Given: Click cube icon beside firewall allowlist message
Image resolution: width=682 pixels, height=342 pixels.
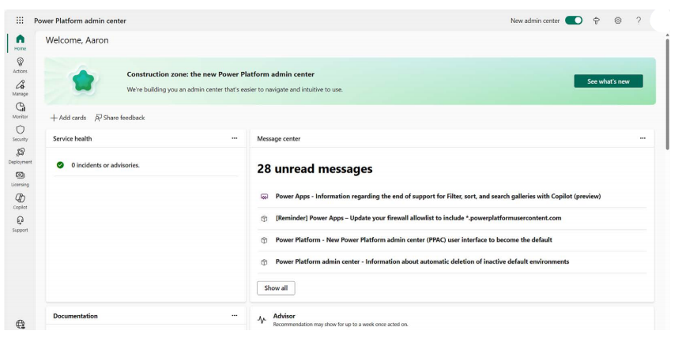Looking at the screenshot, I should pyautogui.click(x=264, y=219).
